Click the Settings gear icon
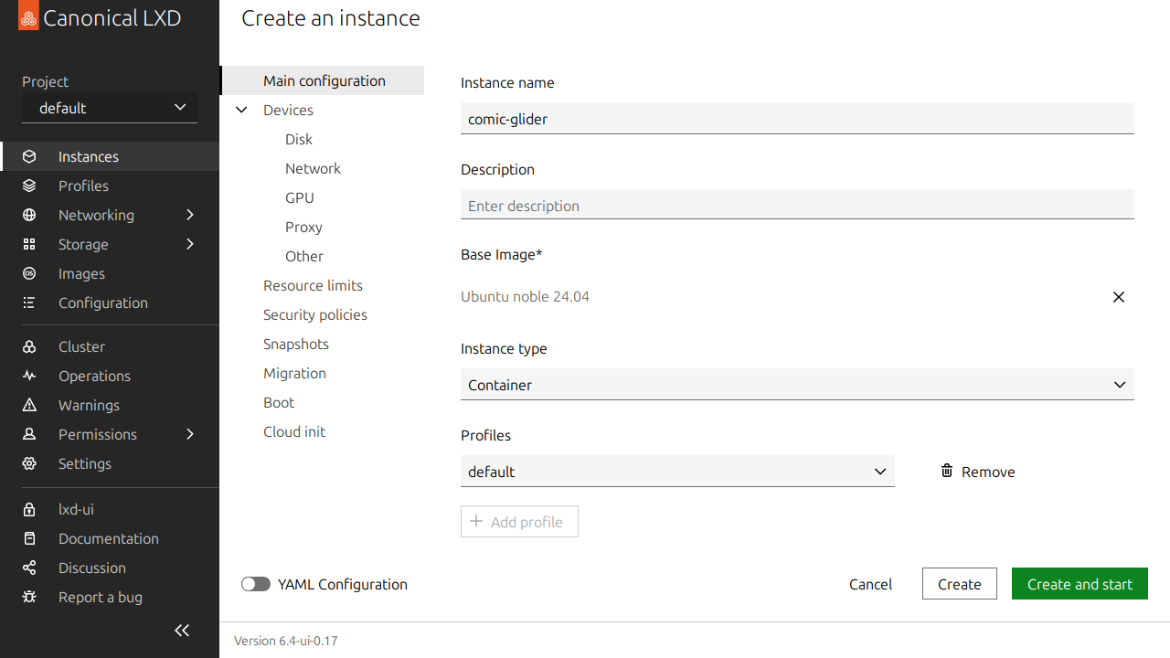Screen dimensions: 1170x658 click(29, 463)
